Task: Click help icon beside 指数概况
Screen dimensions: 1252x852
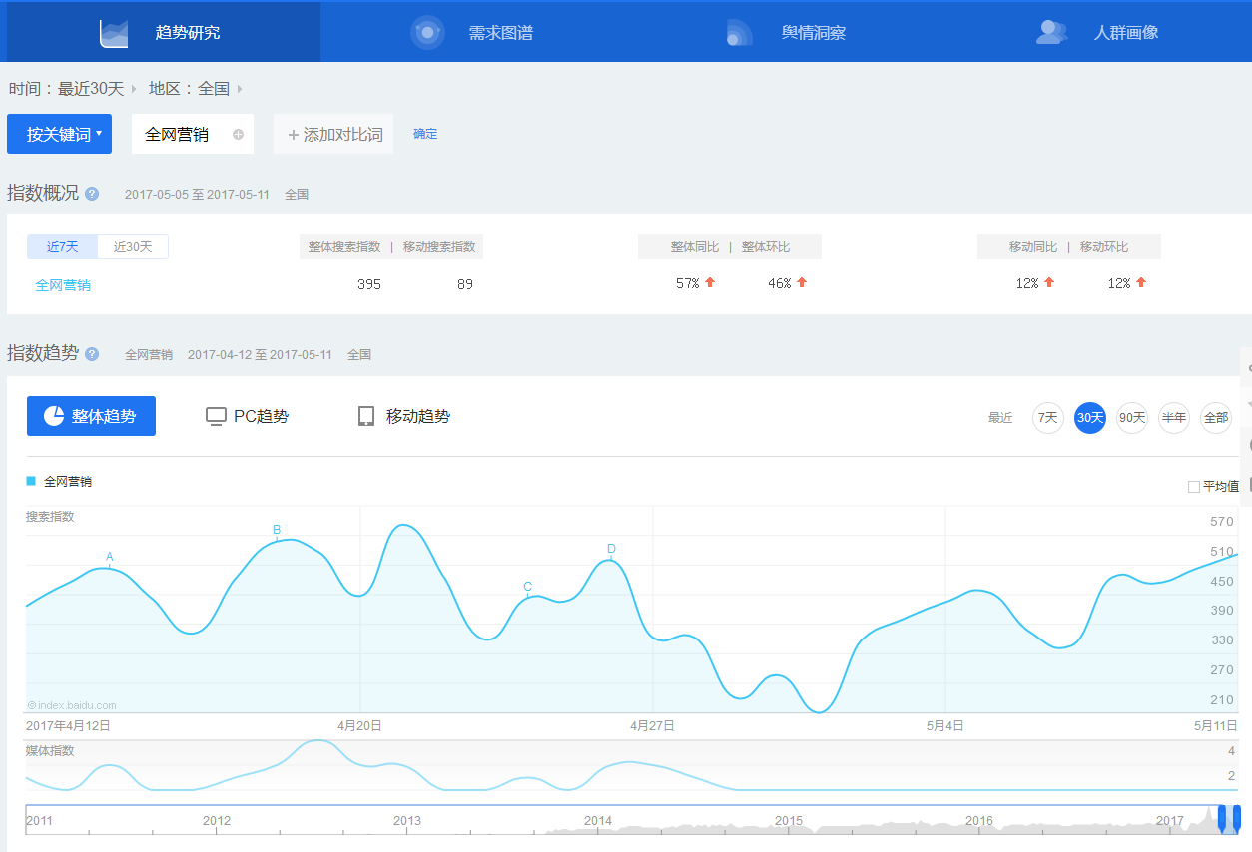Action: [x=92, y=194]
